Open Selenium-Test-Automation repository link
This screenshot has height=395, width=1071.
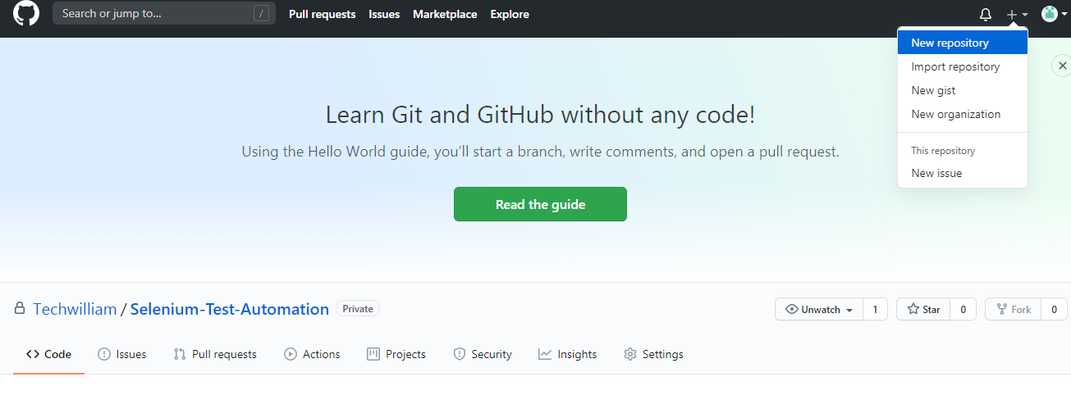coord(230,309)
